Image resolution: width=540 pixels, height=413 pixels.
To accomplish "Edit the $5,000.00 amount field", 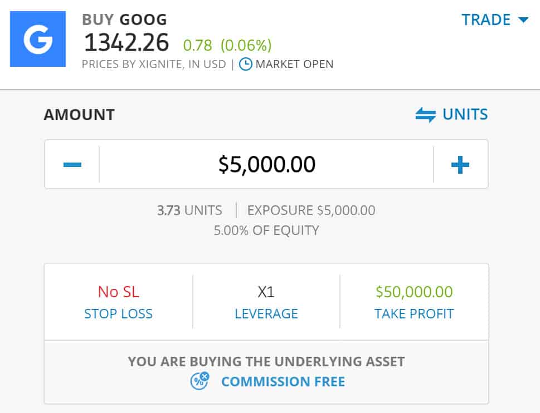I will pos(266,164).
